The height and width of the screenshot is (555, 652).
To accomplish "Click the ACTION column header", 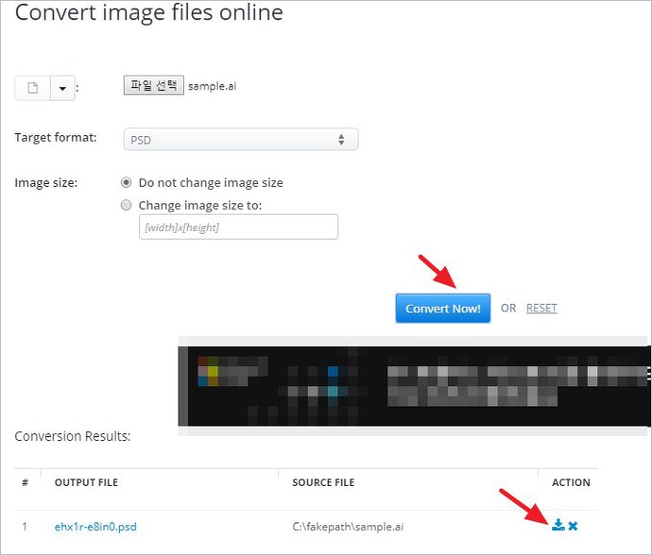I will tap(570, 482).
